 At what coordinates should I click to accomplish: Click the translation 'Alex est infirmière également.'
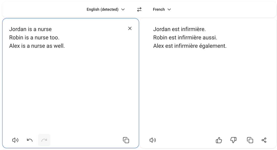[x=190, y=46]
